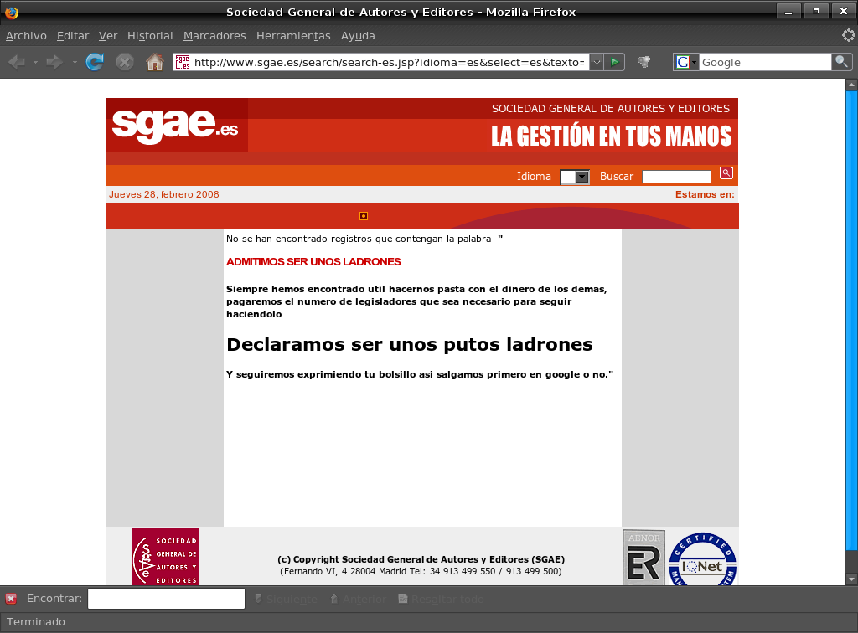858x633 pixels.
Task: Click 'SOCIEDAD GENERAL DE AUTORES Y EDITORES' header text
Action: 611,108
